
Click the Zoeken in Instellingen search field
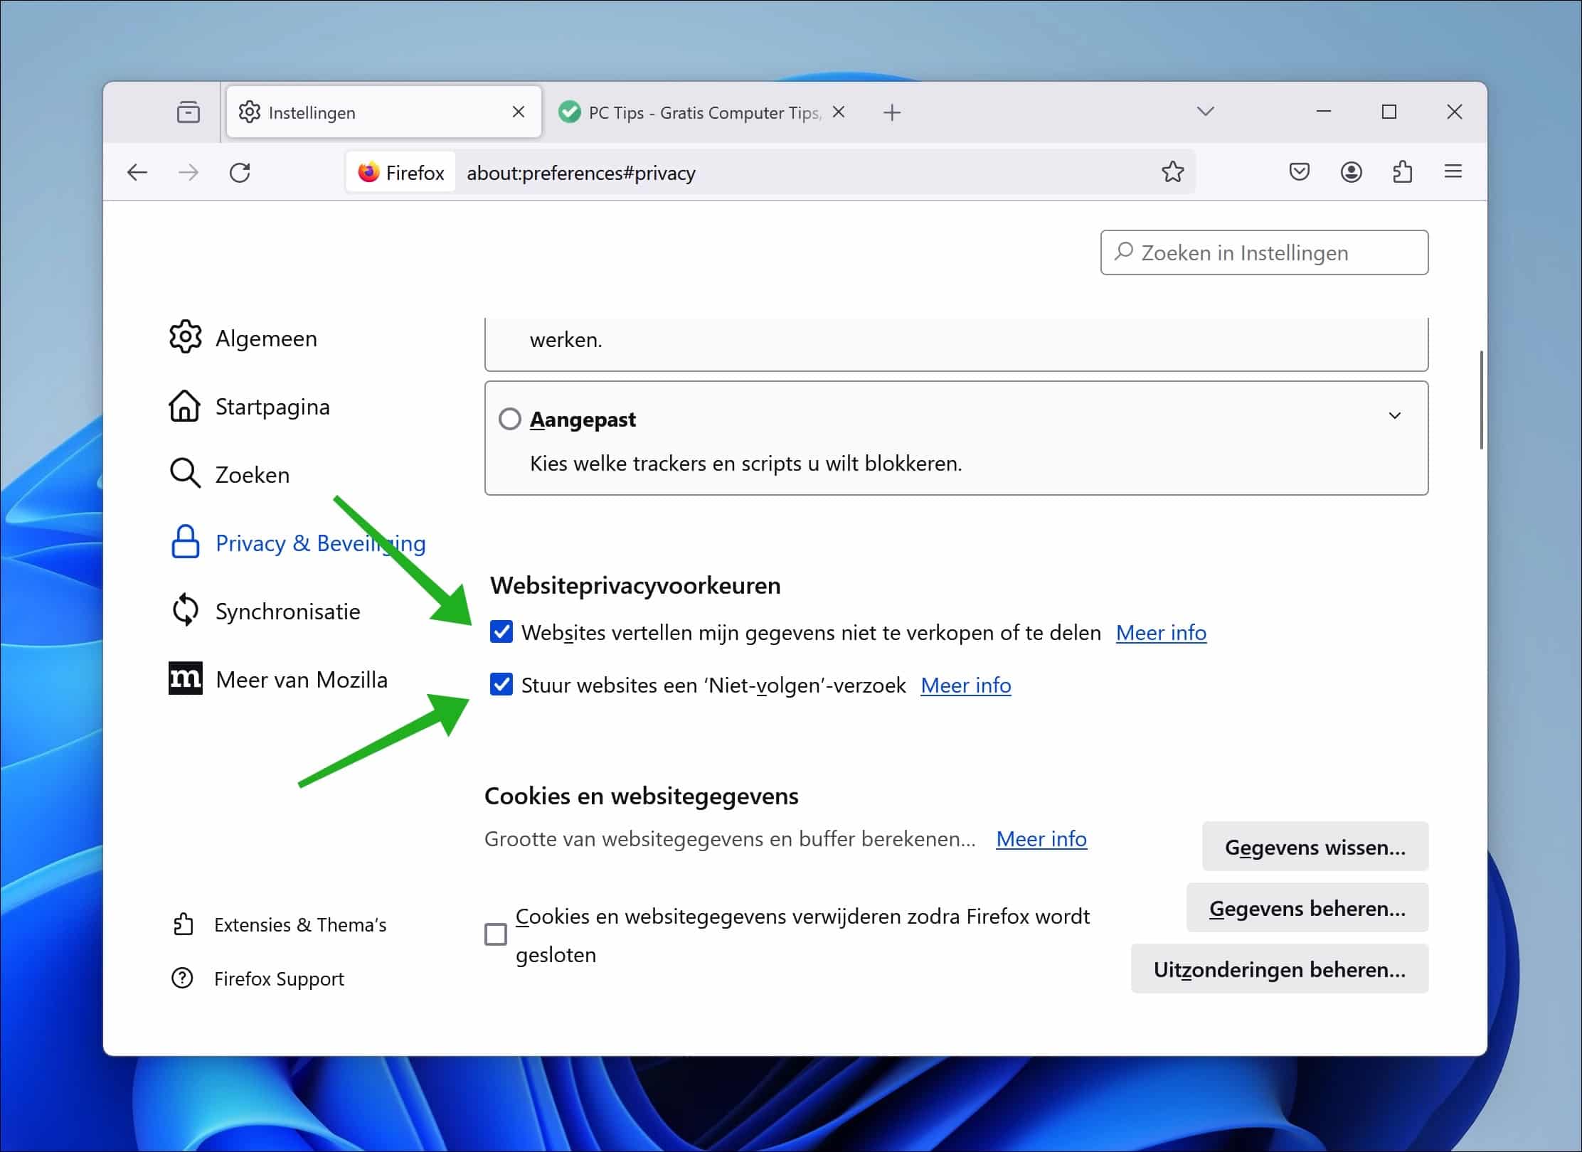coord(1263,252)
